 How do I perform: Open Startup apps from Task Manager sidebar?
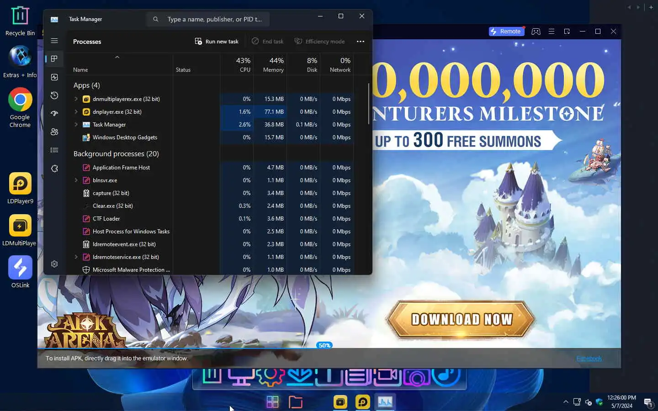54,114
